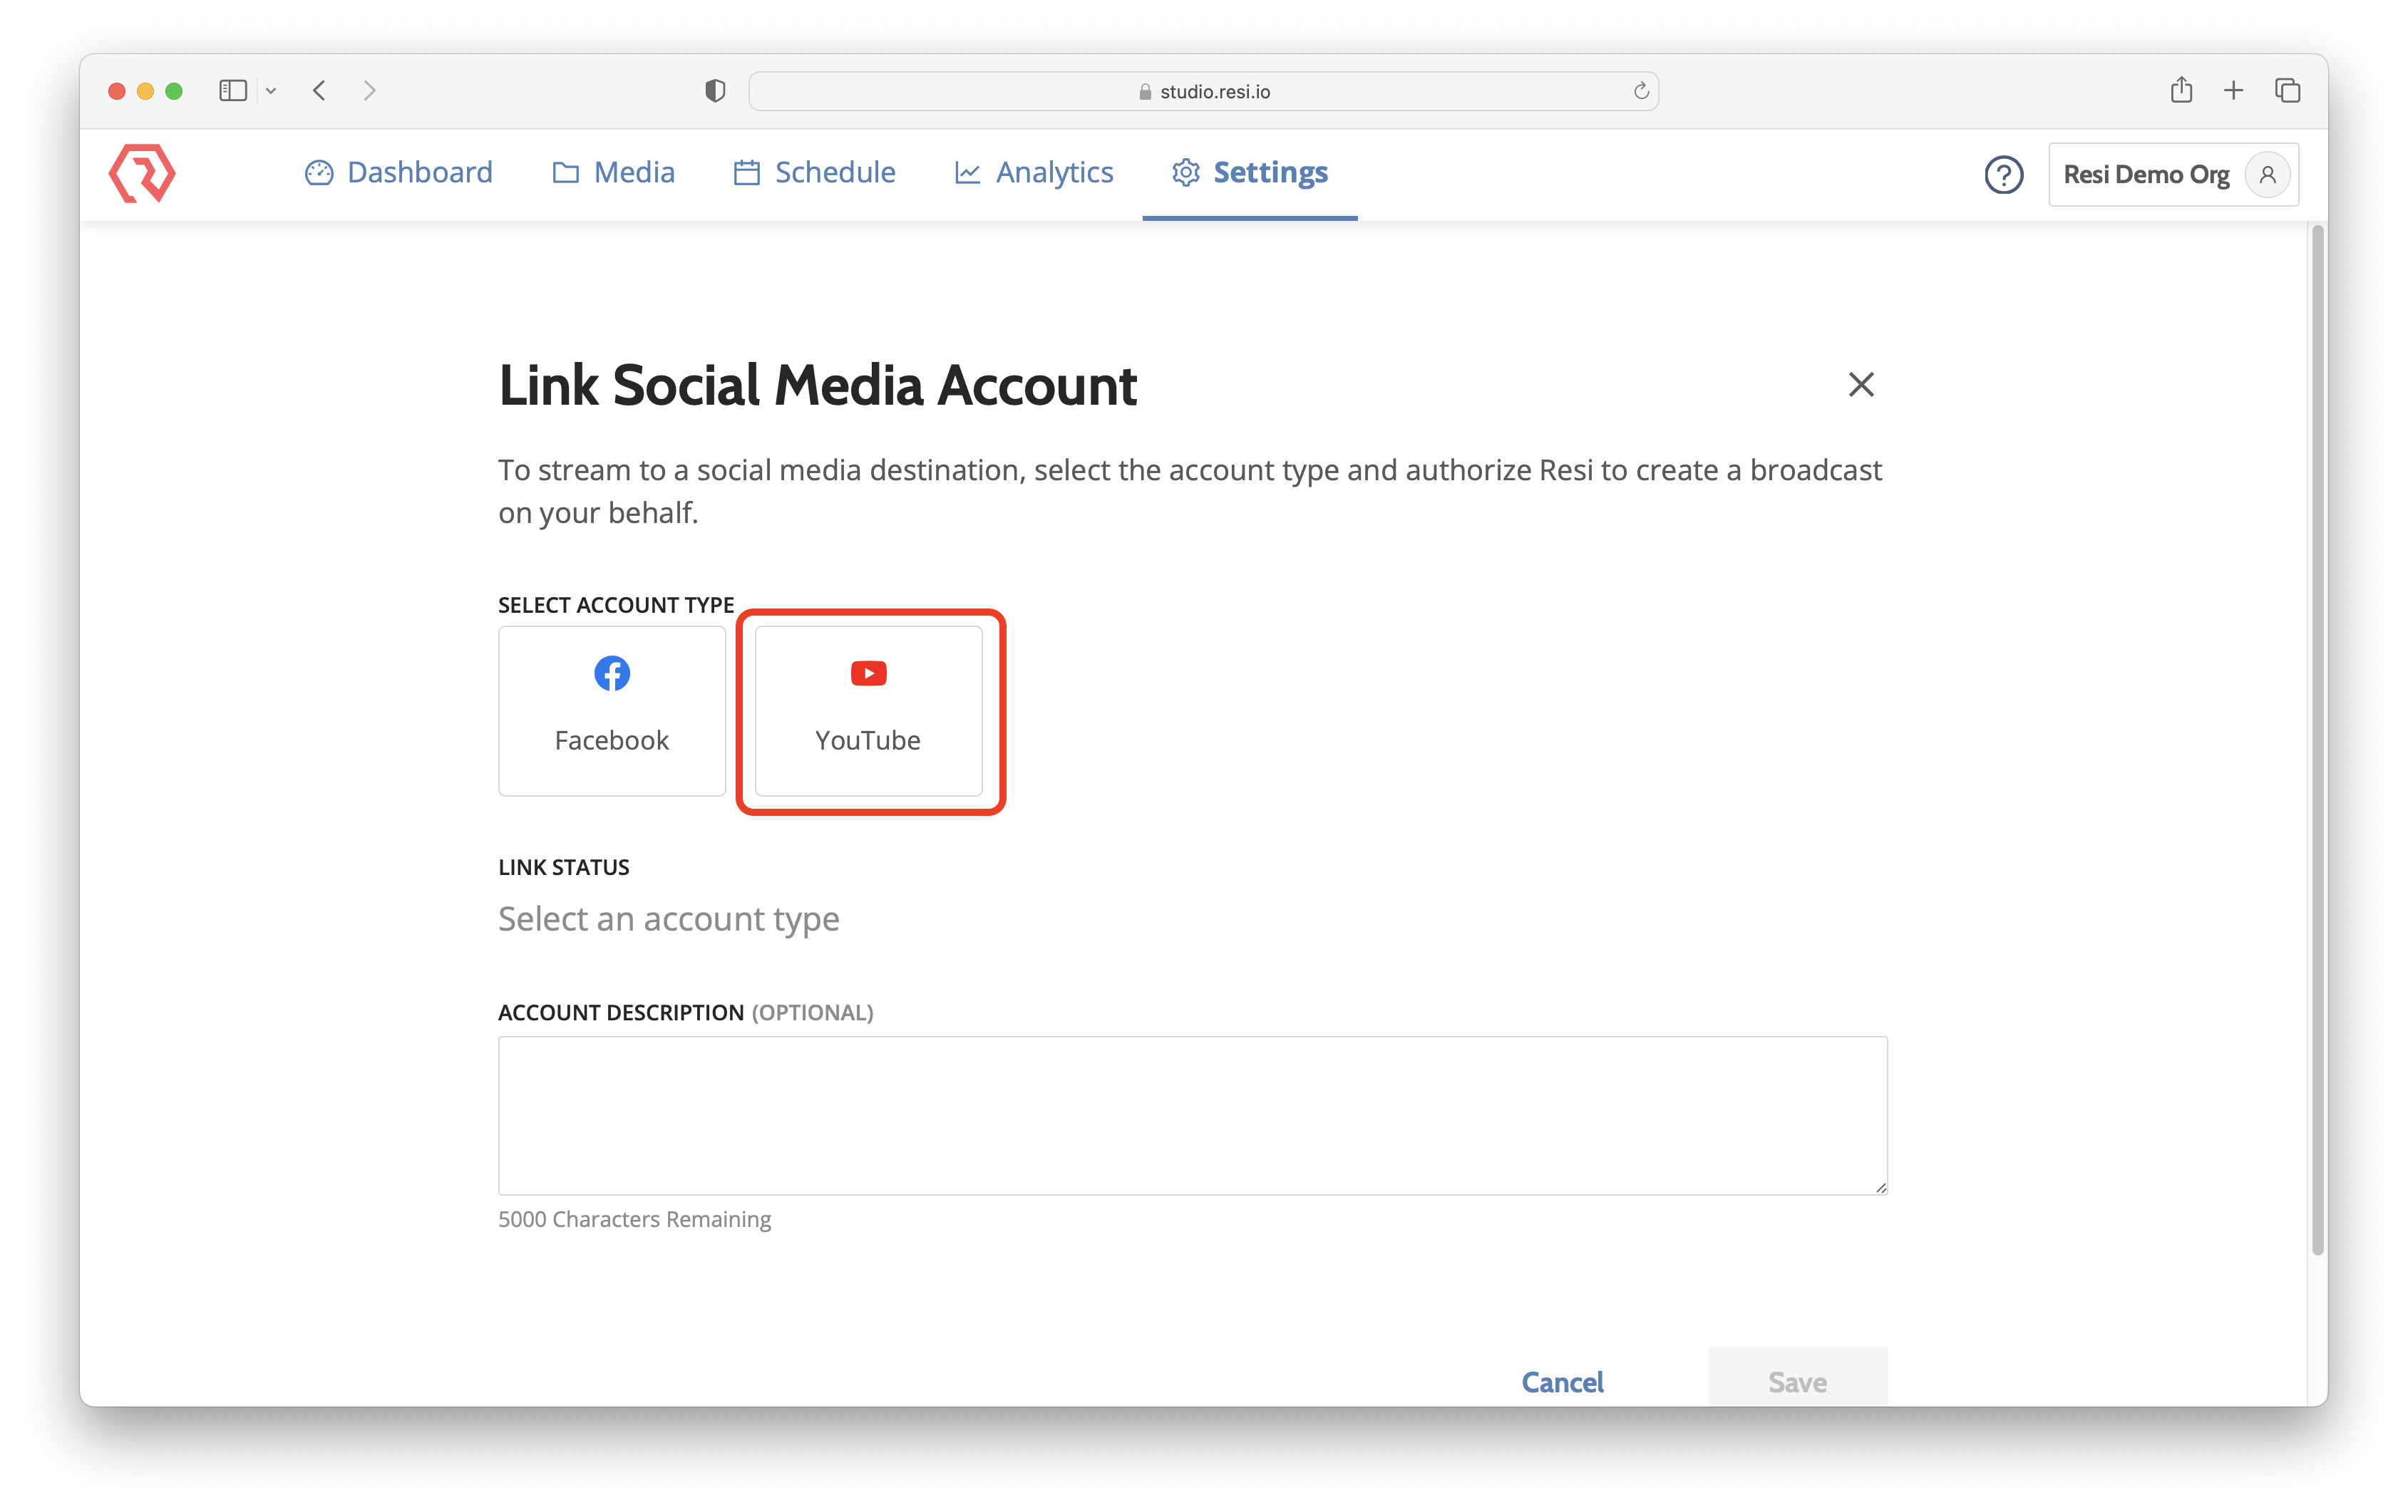This screenshot has height=1512, width=2408.
Task: Open the help question mark icon
Action: click(x=2003, y=174)
